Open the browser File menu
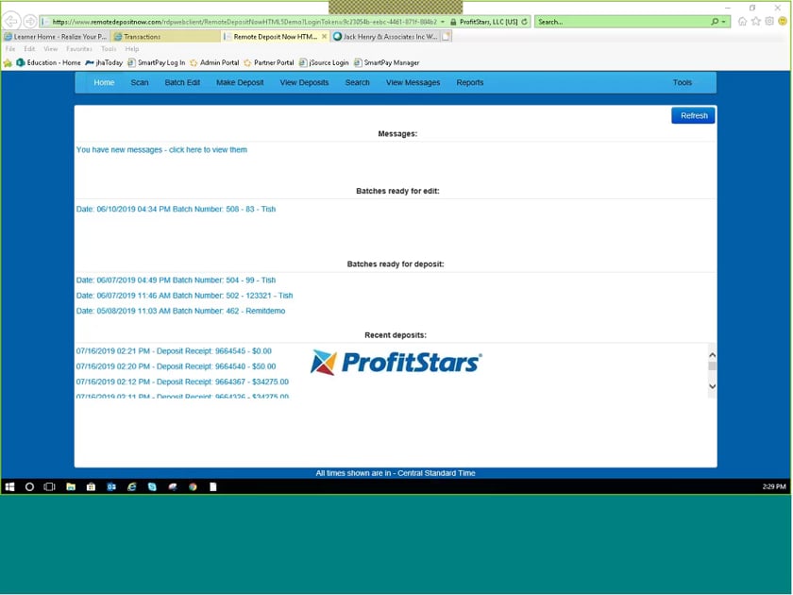Image resolution: width=793 pixels, height=595 pixels. 10,49
